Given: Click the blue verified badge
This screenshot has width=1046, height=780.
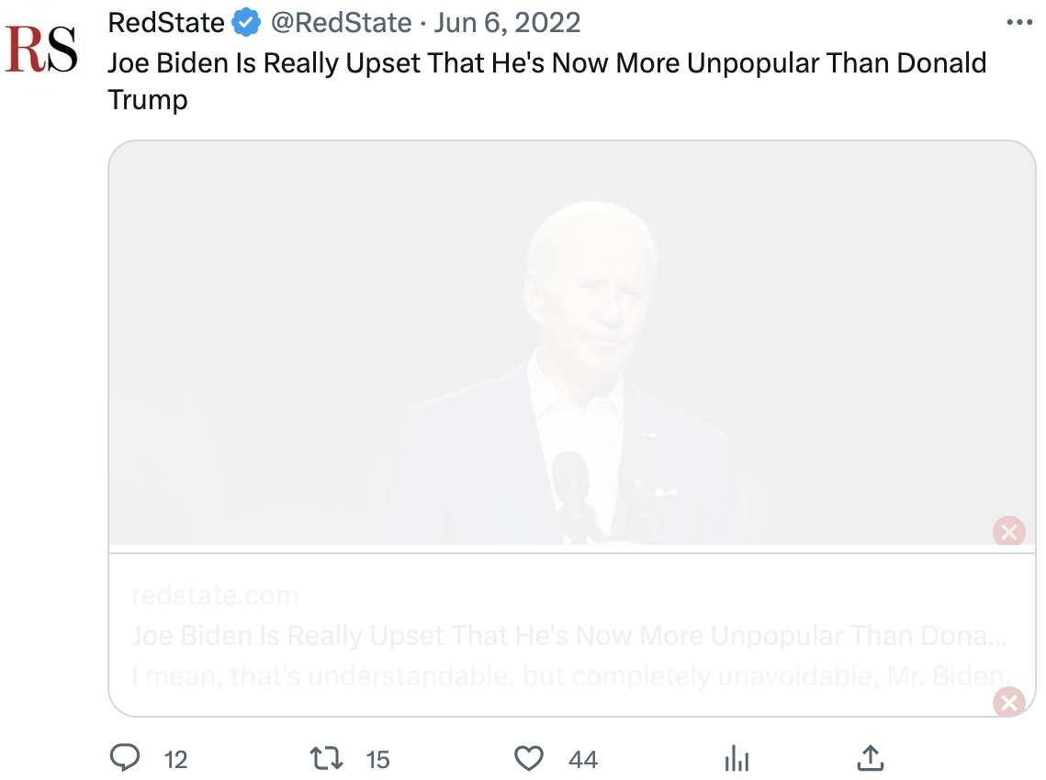Looking at the screenshot, I should 245,23.
